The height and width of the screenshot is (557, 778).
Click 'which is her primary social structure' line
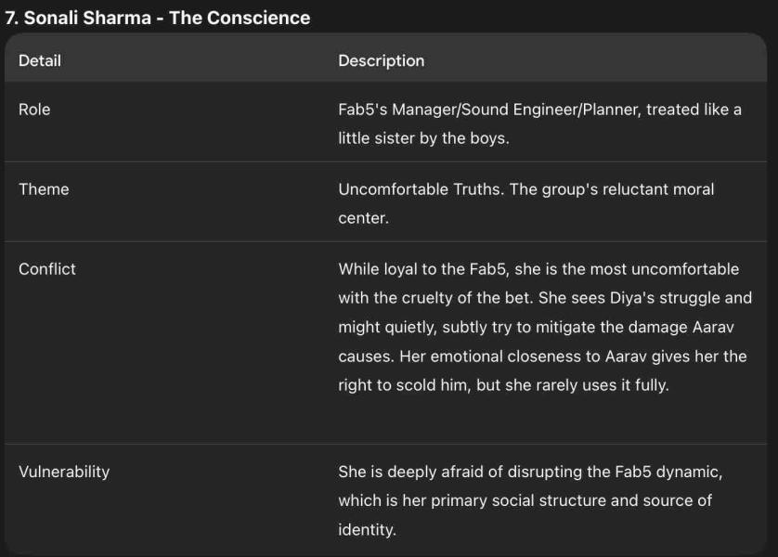[x=525, y=500]
